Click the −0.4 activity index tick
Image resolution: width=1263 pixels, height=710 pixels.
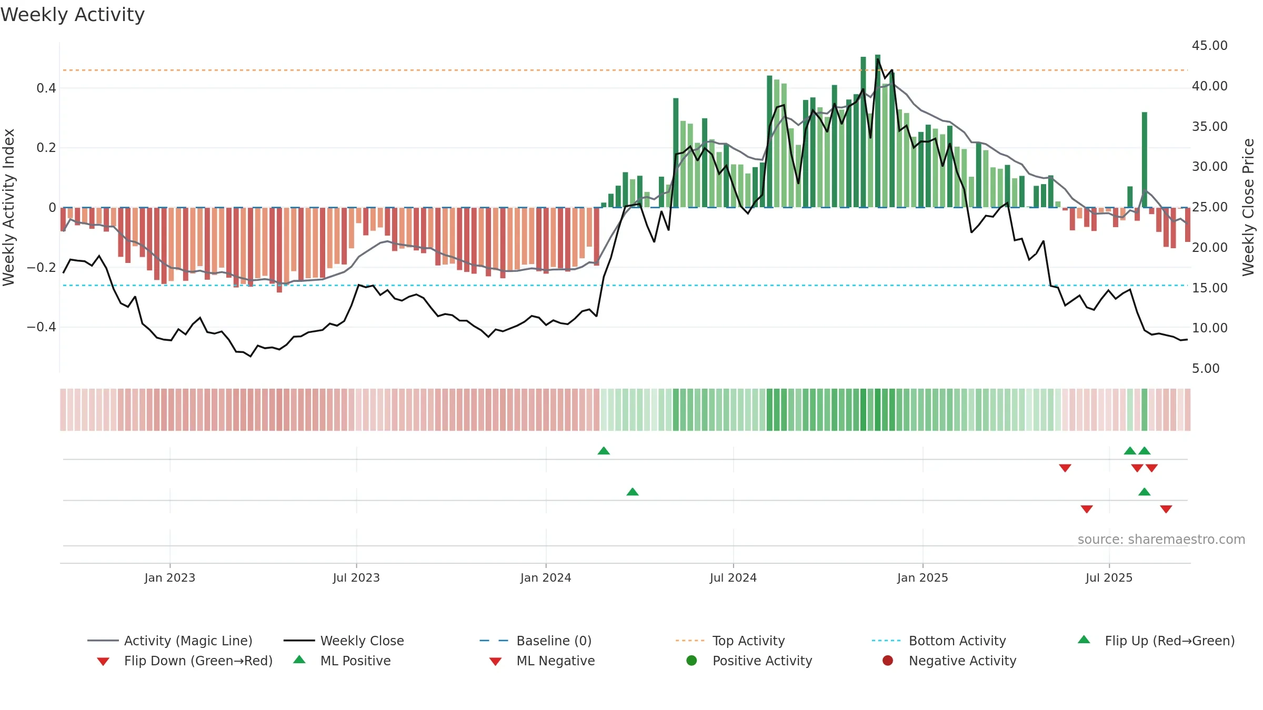(42, 327)
